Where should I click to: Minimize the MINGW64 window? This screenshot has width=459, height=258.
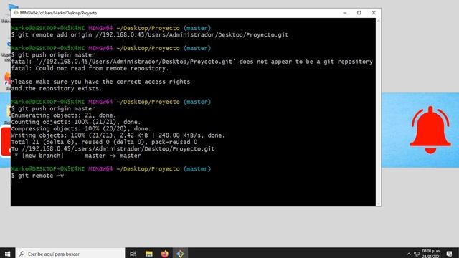coord(345,13)
